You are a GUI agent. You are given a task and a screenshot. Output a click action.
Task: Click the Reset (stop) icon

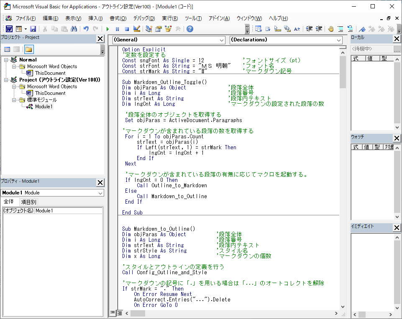click(127, 29)
